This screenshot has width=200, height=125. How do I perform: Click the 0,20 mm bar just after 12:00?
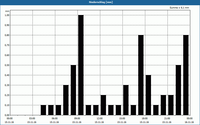coord(103,105)
